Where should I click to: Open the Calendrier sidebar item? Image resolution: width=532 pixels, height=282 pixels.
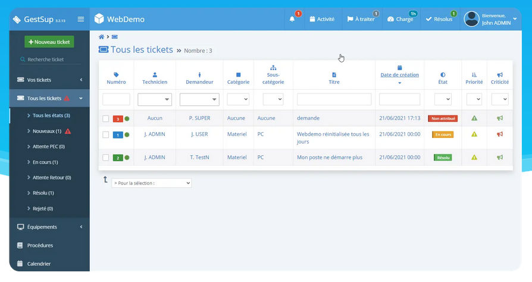(x=49, y=264)
